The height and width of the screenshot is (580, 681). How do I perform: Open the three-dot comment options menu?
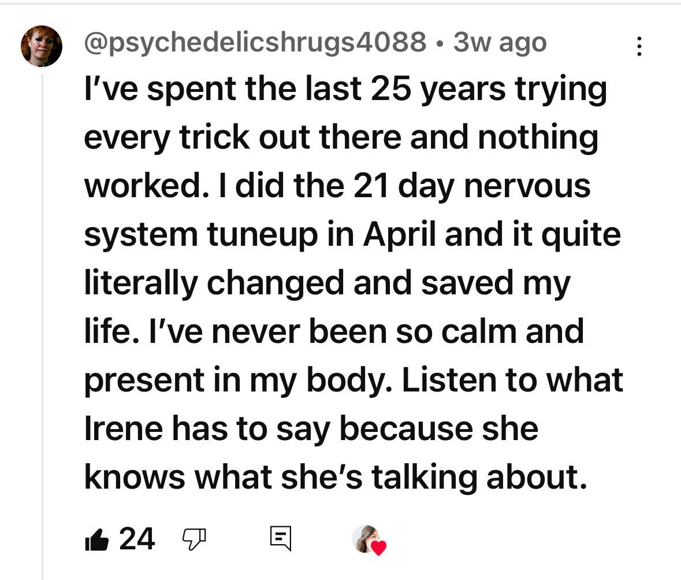point(639,46)
